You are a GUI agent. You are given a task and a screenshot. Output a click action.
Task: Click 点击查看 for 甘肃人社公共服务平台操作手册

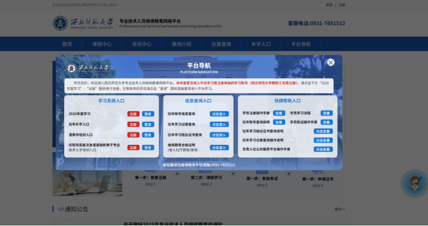click(x=323, y=149)
